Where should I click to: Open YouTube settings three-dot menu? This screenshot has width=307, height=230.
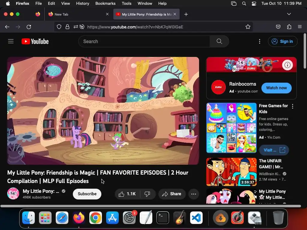pyautogui.click(x=260, y=41)
